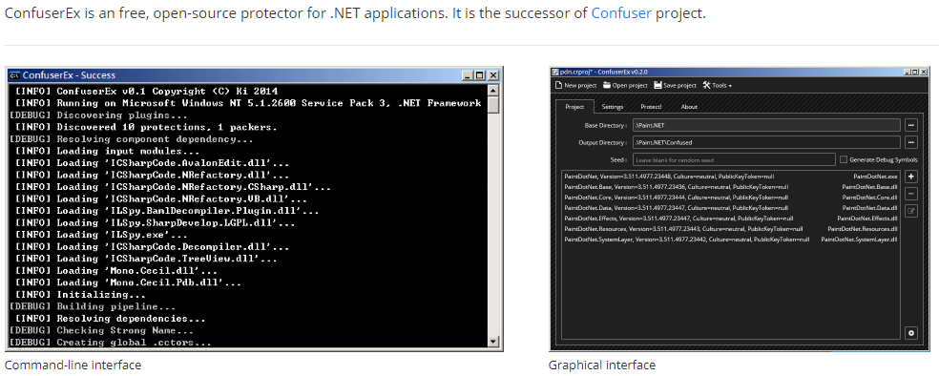Switch to the About tab
Image resolution: width=939 pixels, height=376 pixels.
[x=689, y=107]
